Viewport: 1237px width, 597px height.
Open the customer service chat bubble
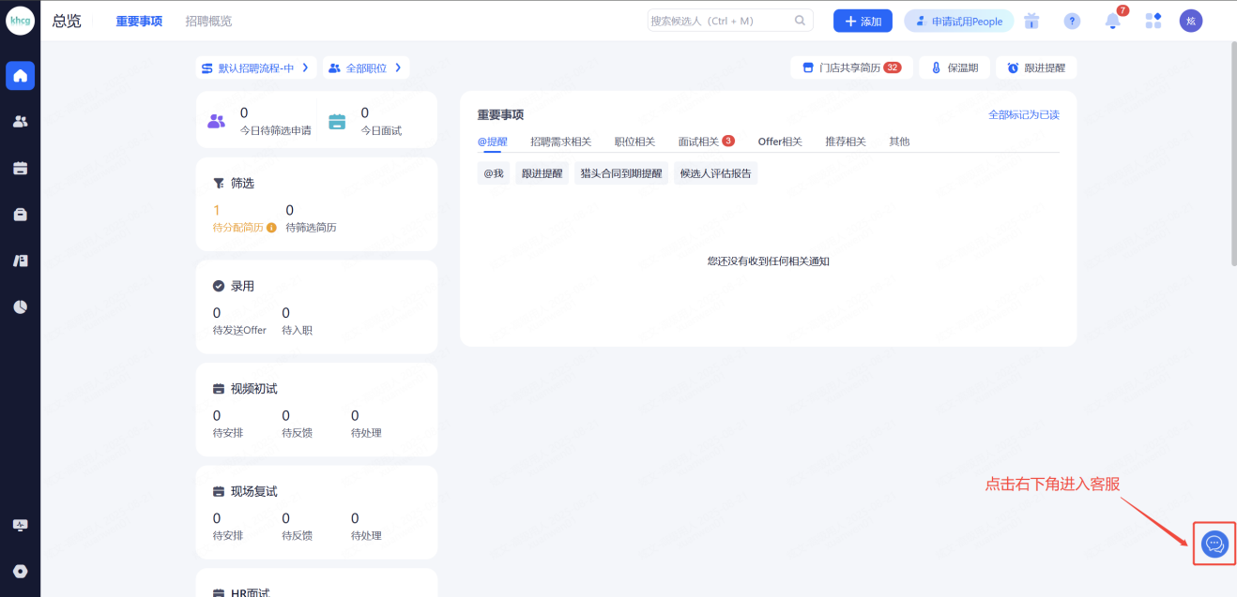1214,544
